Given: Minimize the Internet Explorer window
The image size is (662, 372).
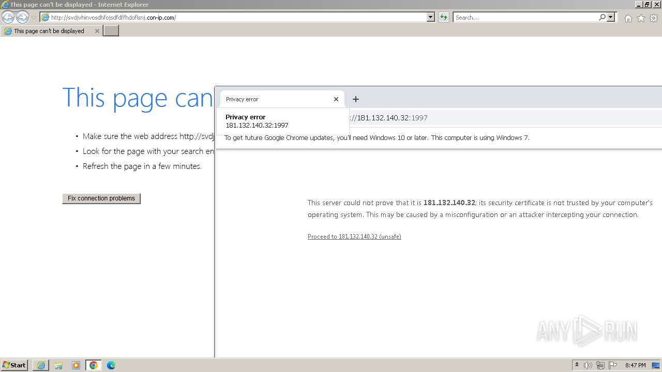Looking at the screenshot, I should click(638, 5).
